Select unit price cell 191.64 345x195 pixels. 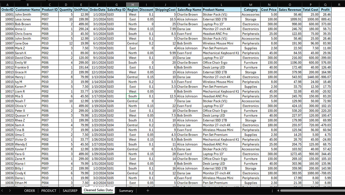81,67
